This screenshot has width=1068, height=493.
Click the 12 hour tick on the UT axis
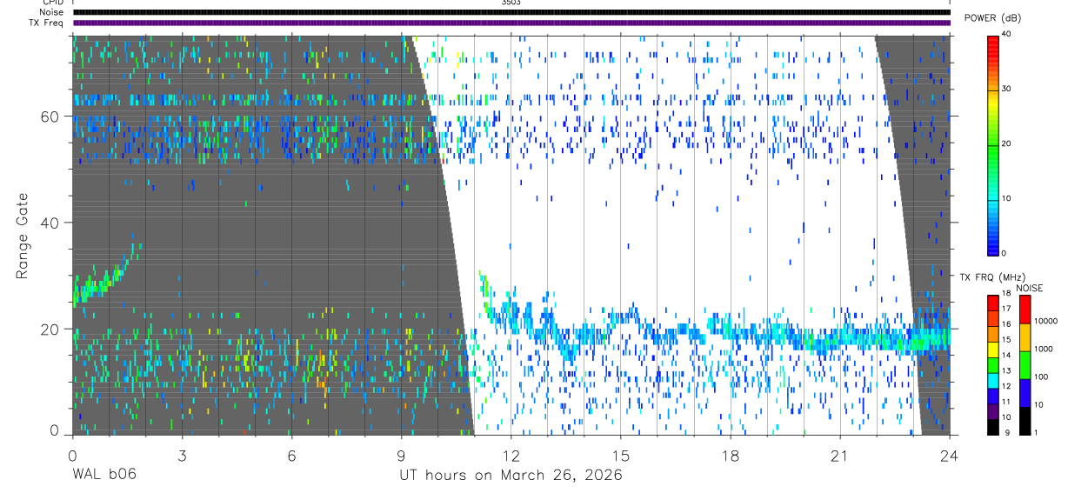point(511,455)
